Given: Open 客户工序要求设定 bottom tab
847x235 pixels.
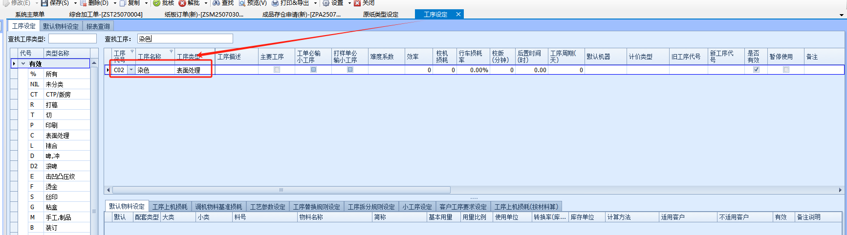Looking at the screenshot, I should coord(463,207).
